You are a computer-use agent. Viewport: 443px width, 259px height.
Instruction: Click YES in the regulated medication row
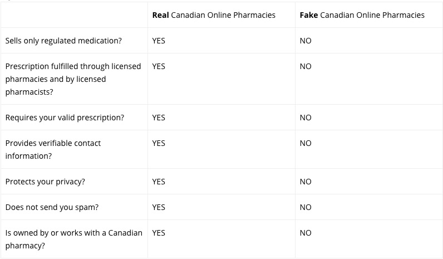pyautogui.click(x=159, y=41)
